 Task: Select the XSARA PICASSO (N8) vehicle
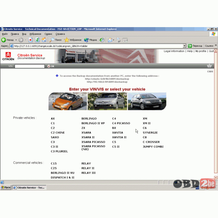[x=93, y=148]
